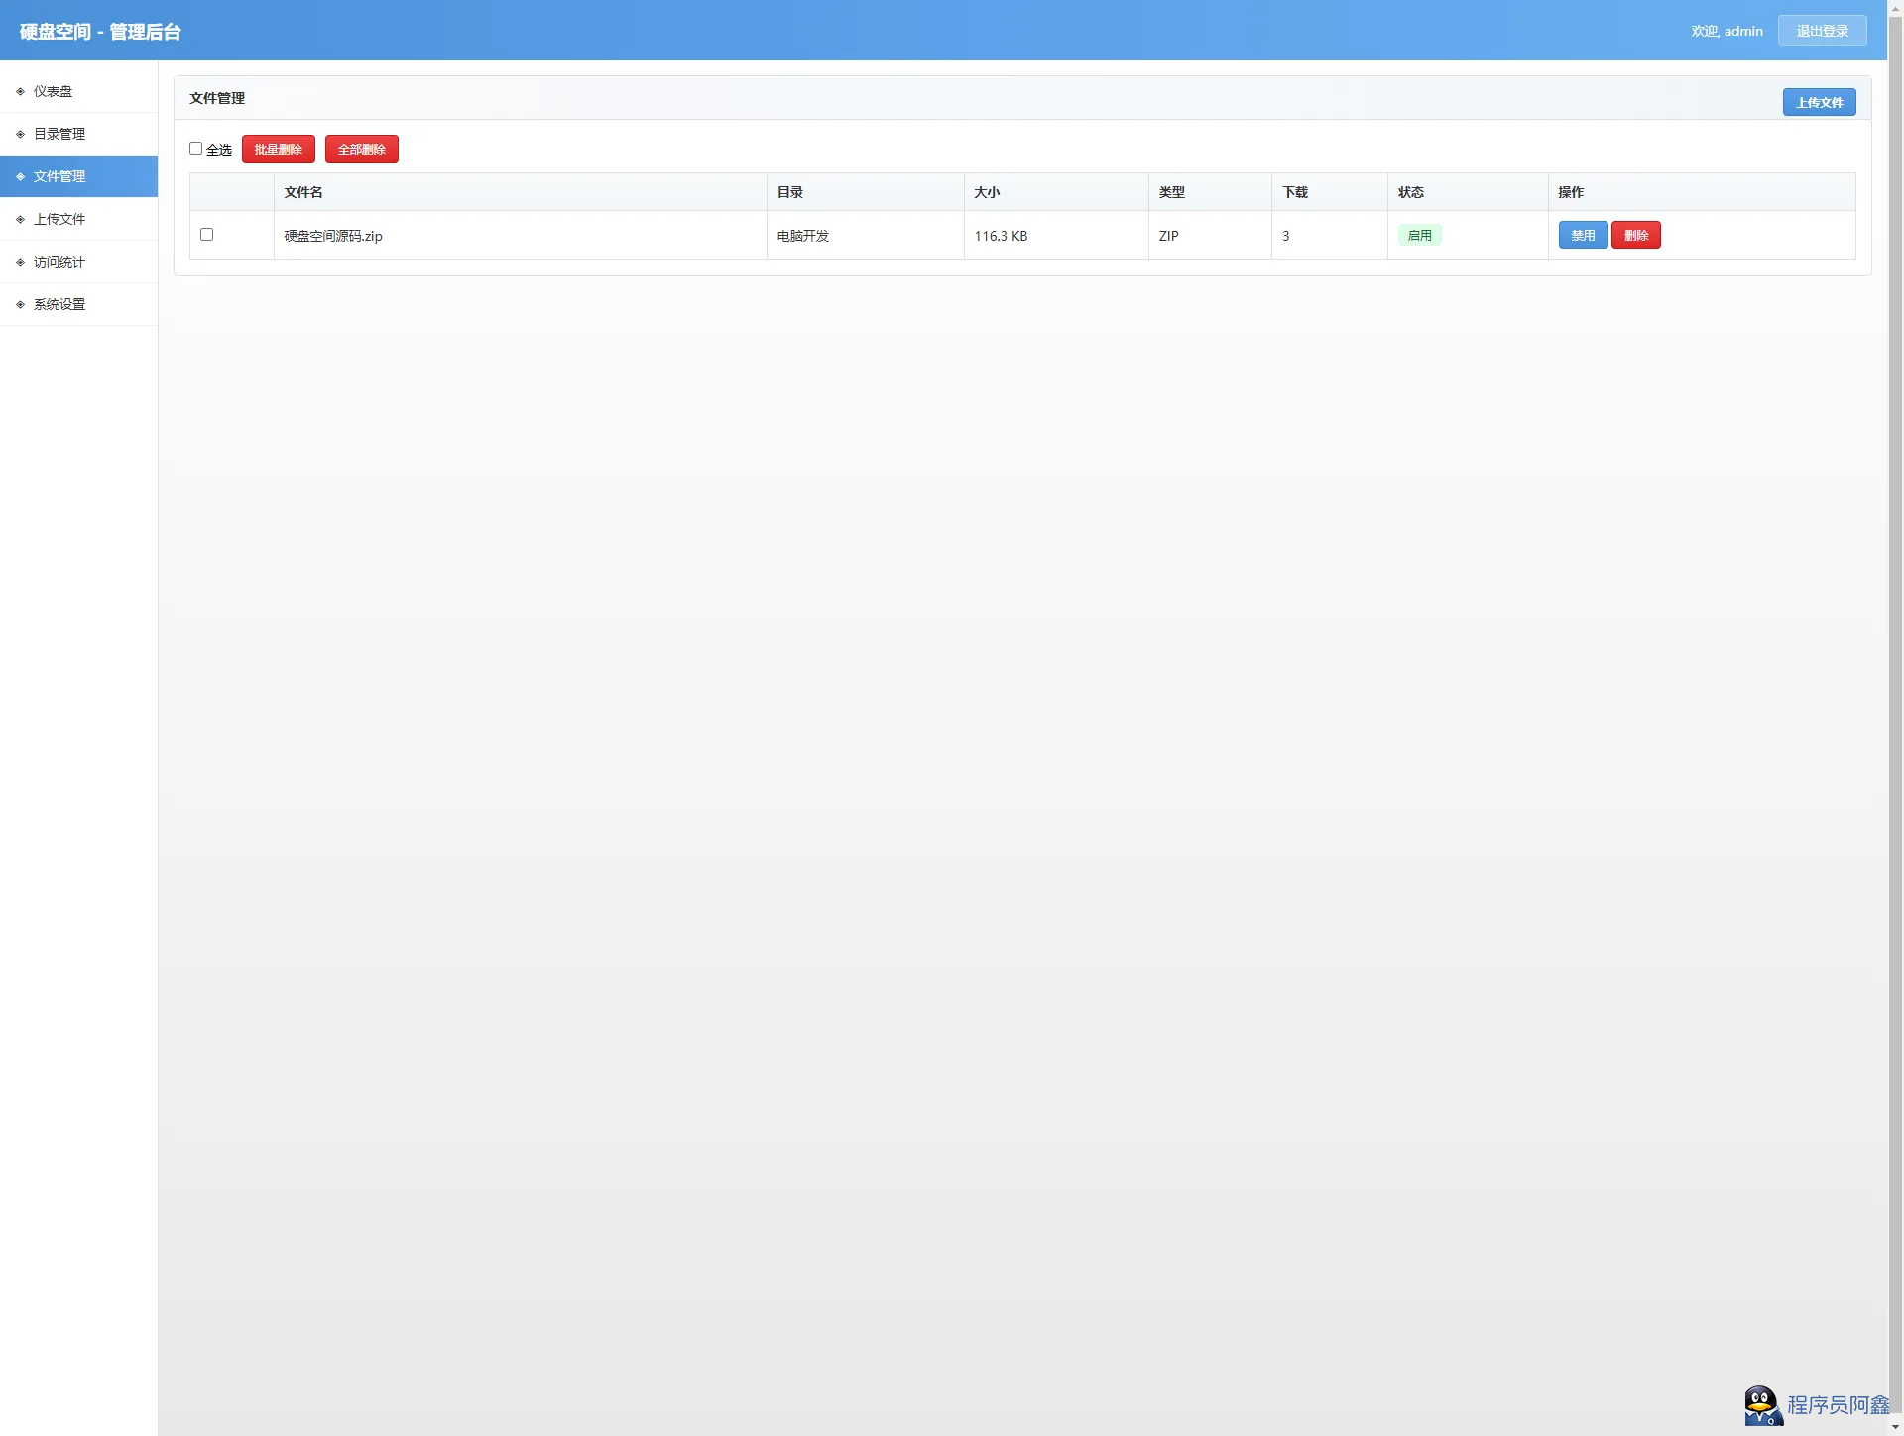Click the diamond icon beside 上传文件

(20, 219)
